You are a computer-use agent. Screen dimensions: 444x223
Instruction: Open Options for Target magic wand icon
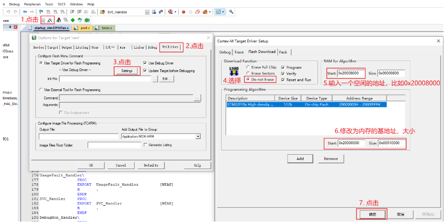coord(50,20)
